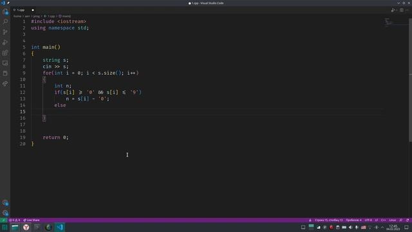Click the unsaved-changes dot on the 1.cpp tab
Viewport: 412px width, 232px height.
(x=33, y=10)
